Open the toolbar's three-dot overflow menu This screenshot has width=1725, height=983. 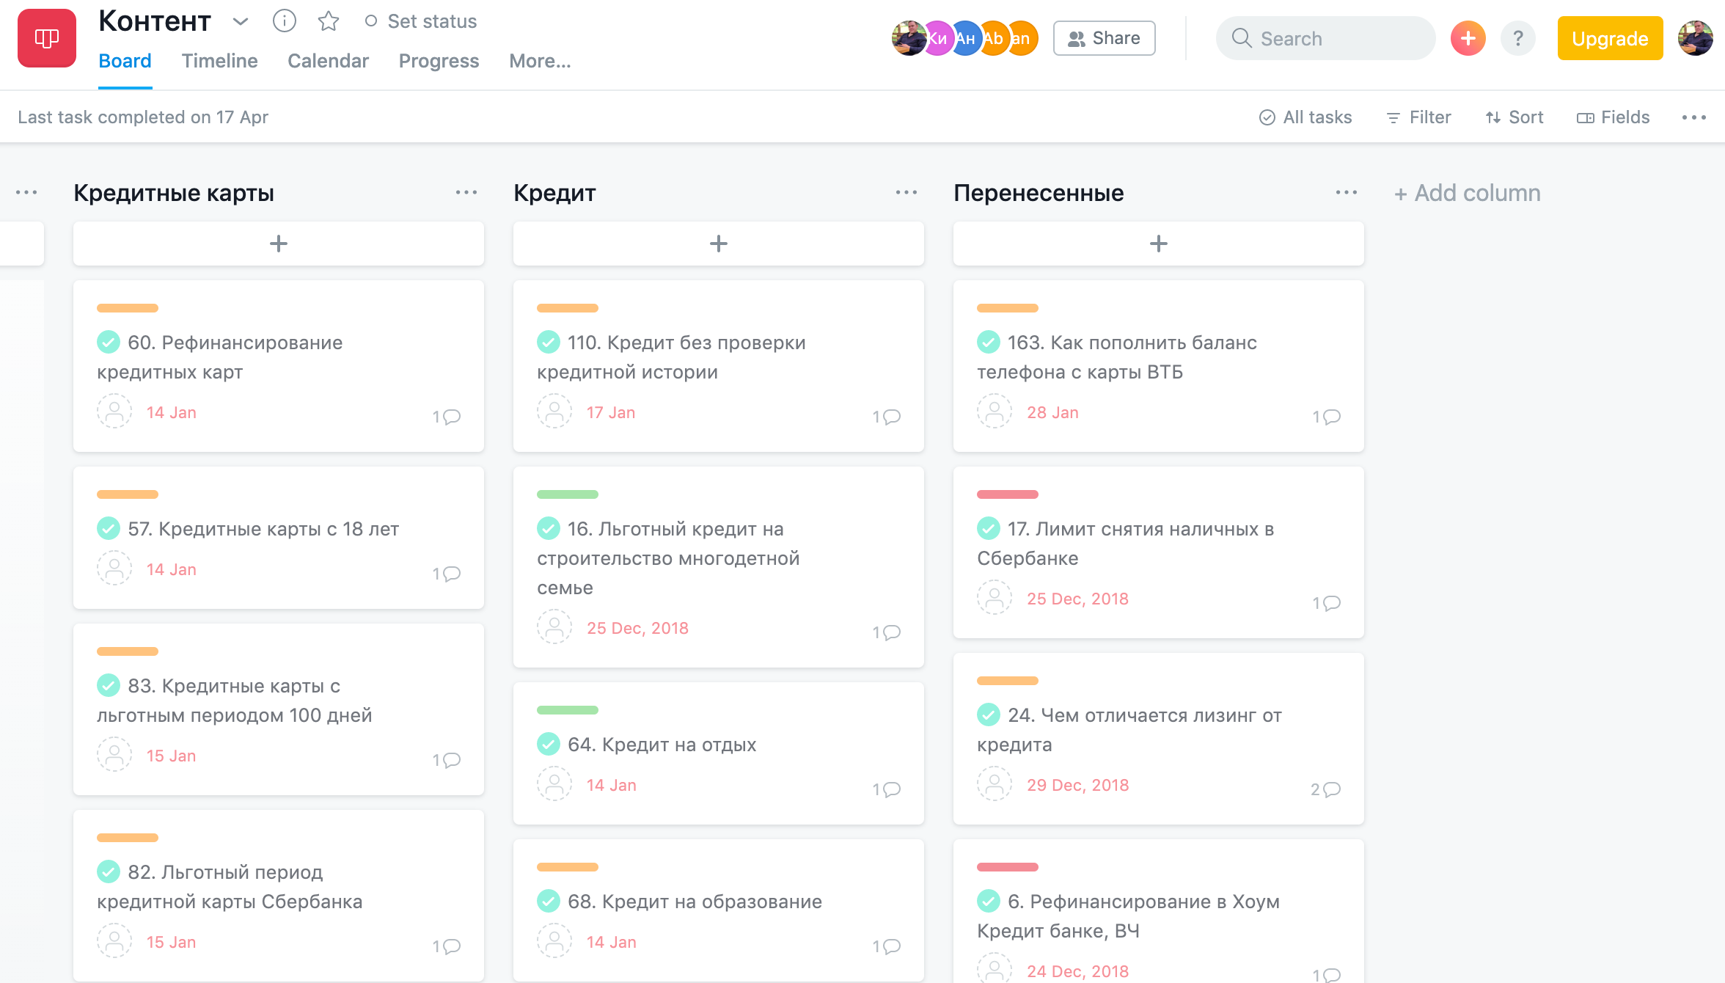click(x=1693, y=117)
